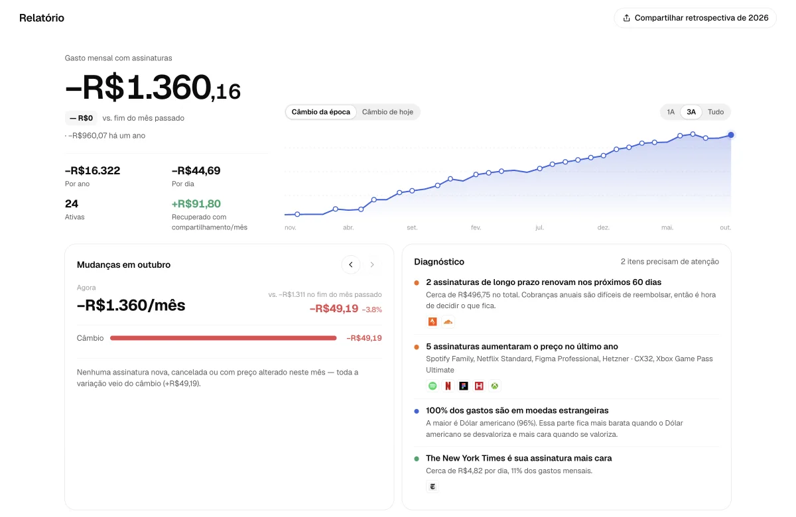Click the Relatório page title

click(x=42, y=18)
